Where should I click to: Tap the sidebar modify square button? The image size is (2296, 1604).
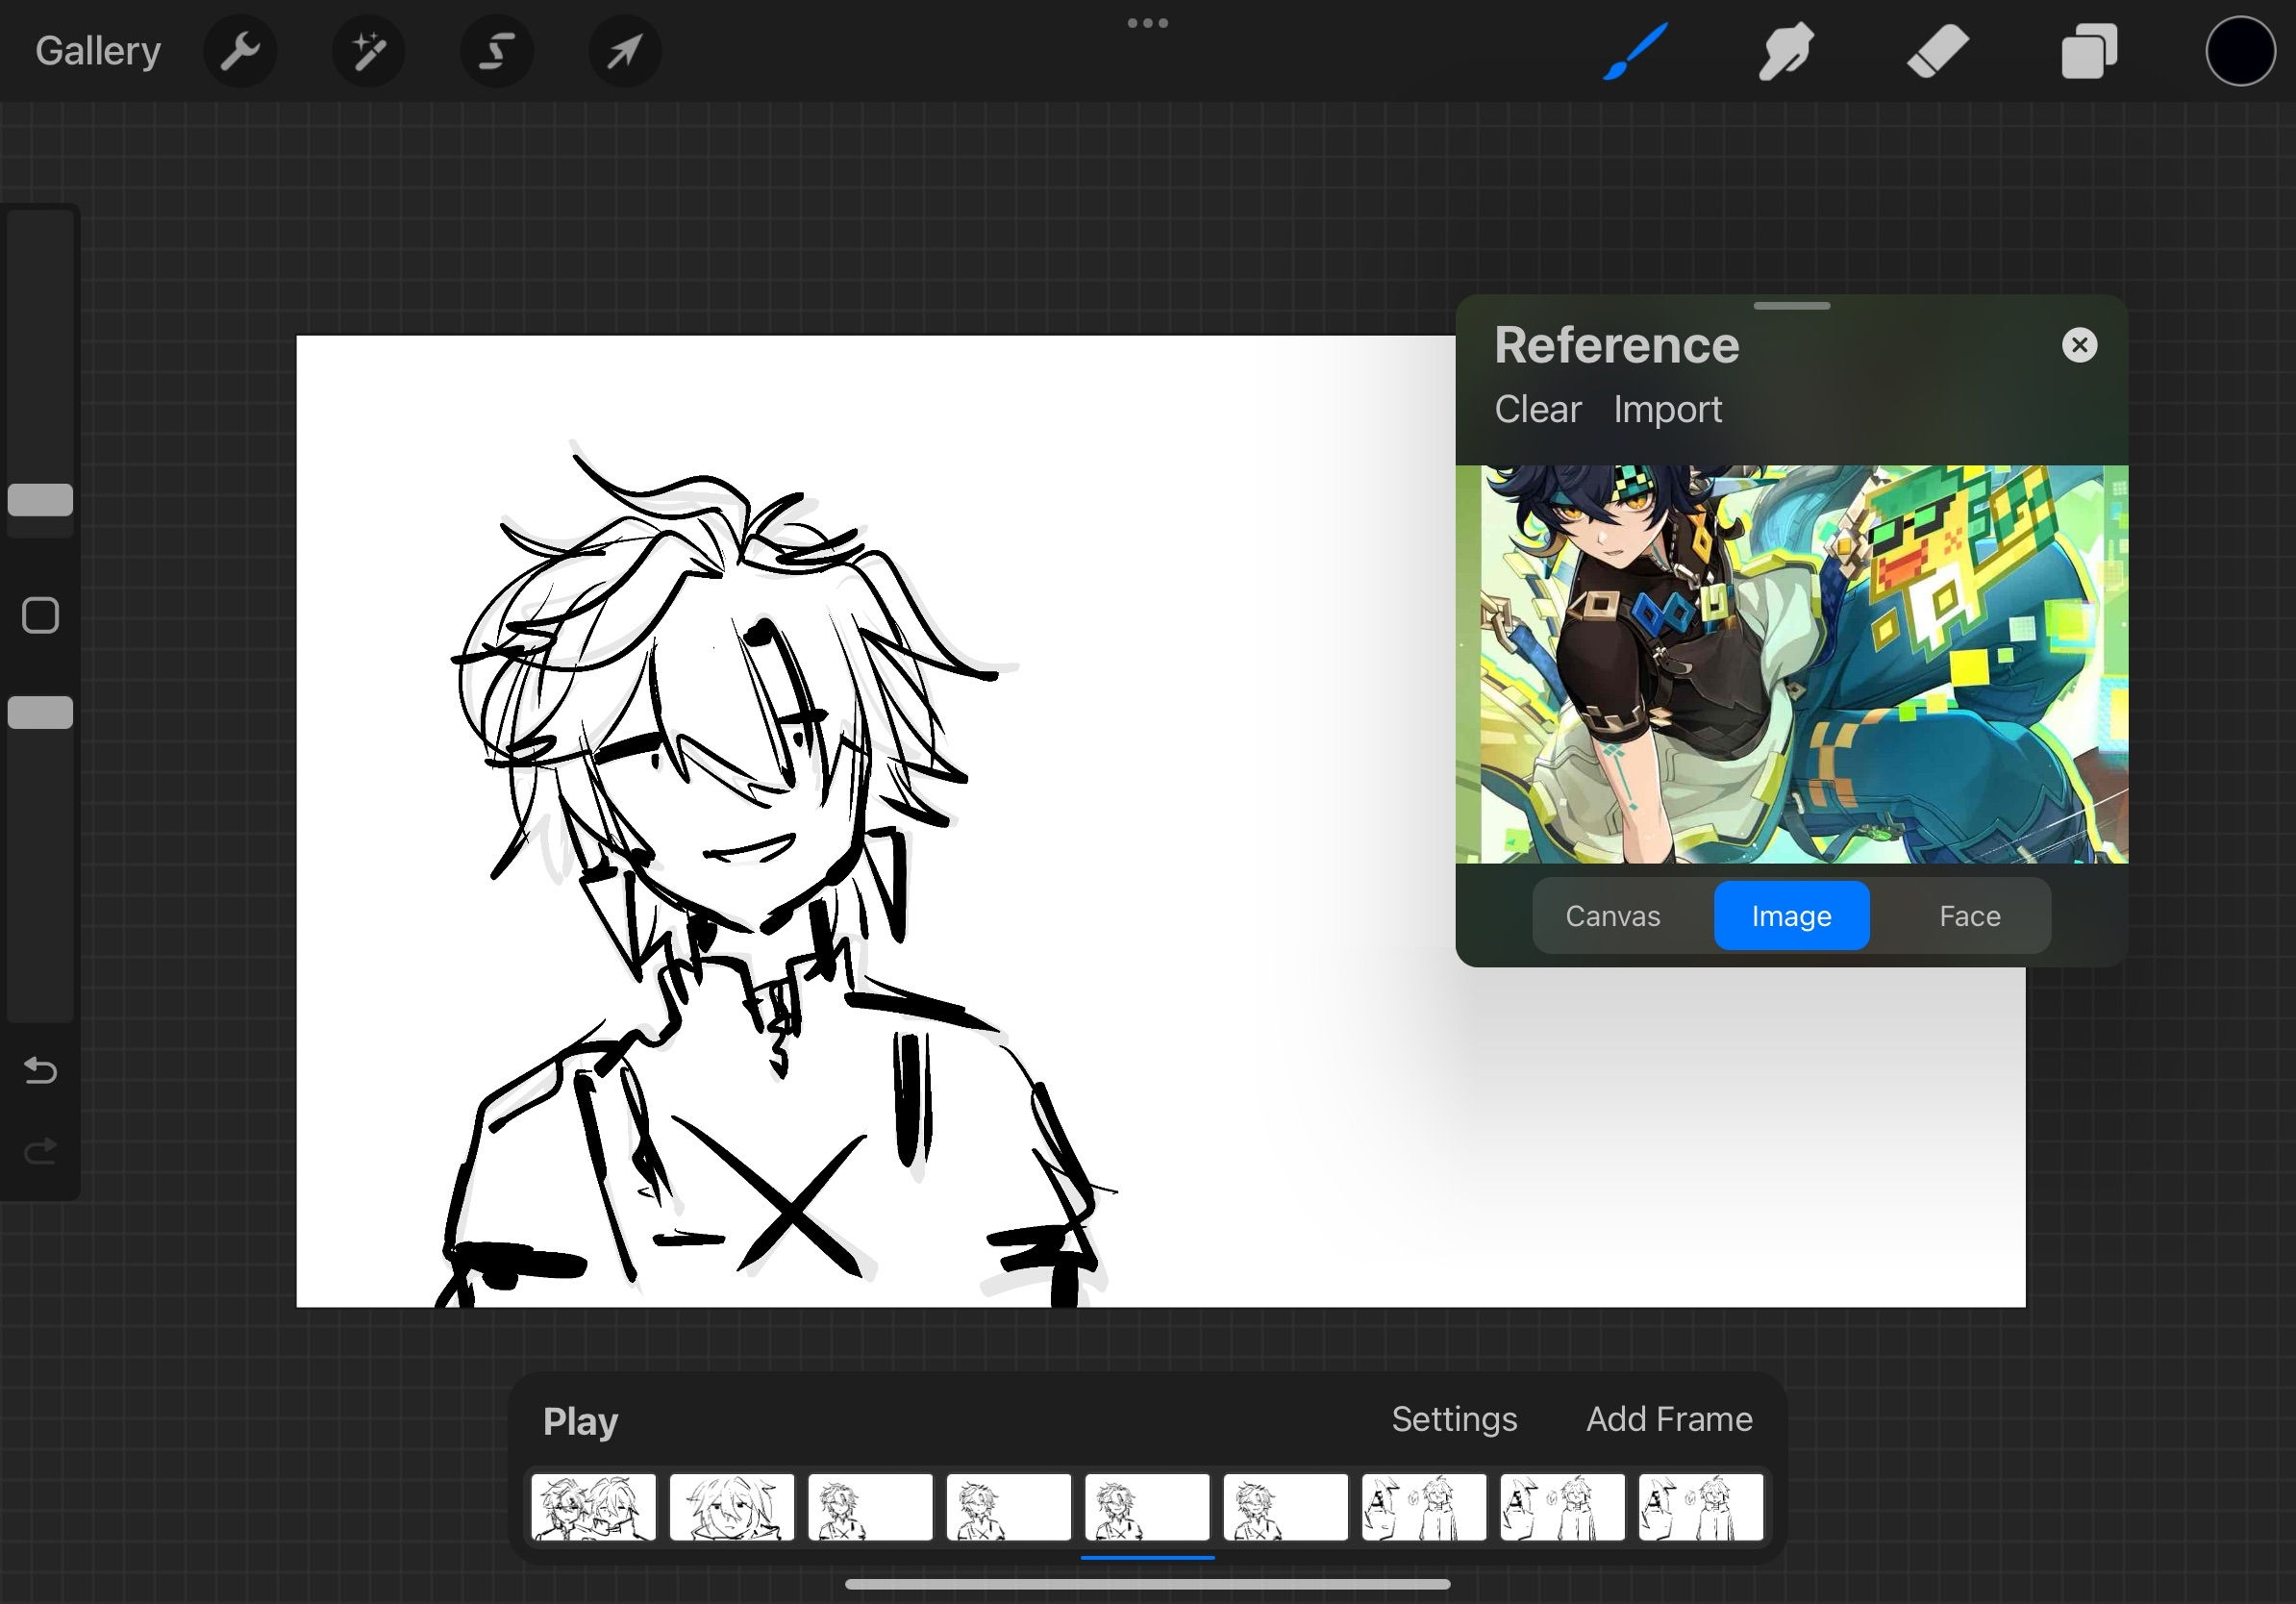coord(40,616)
